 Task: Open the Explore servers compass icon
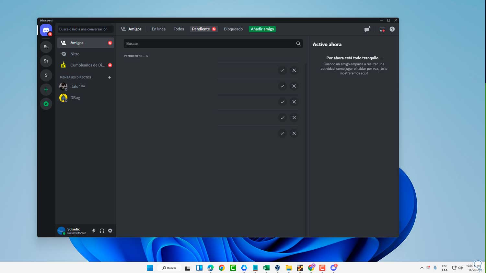pos(46,104)
